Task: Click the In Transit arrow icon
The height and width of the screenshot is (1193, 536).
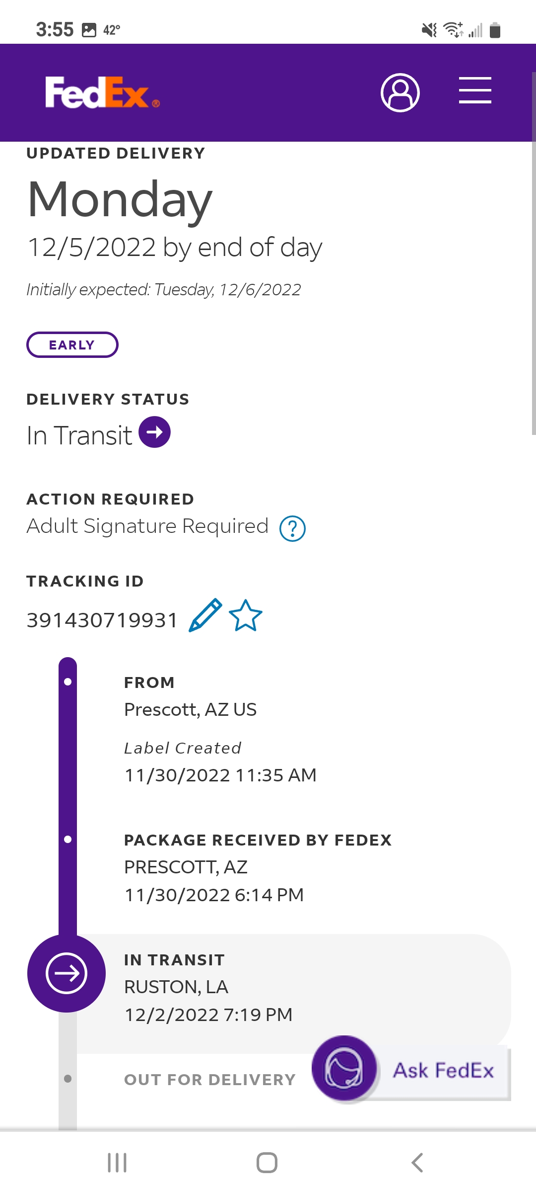Action: click(x=154, y=432)
